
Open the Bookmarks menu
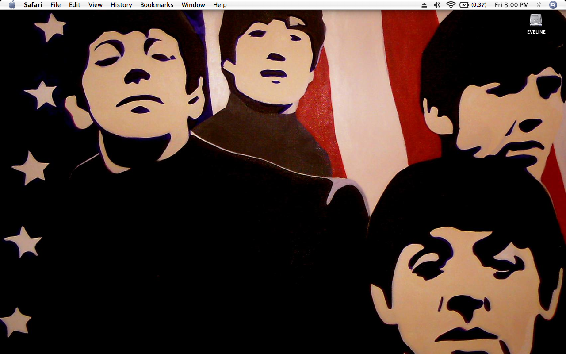tap(157, 5)
